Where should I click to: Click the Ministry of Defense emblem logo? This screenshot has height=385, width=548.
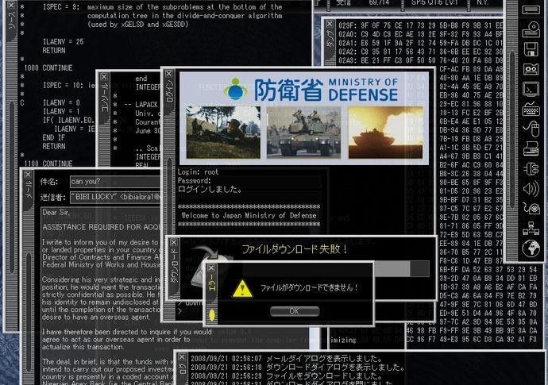point(236,89)
